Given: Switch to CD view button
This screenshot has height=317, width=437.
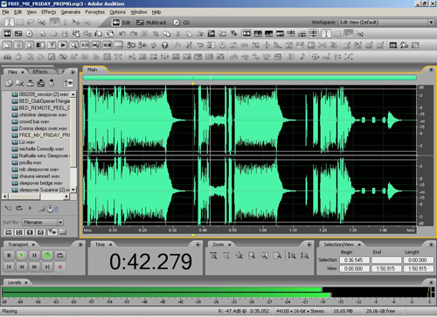Looking at the screenshot, I should (x=181, y=23).
